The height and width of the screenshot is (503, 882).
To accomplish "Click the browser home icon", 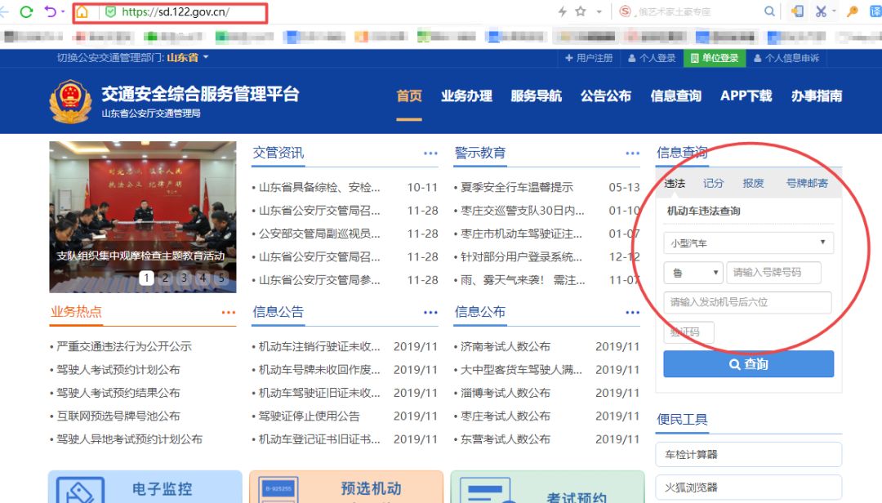I will coord(84,11).
